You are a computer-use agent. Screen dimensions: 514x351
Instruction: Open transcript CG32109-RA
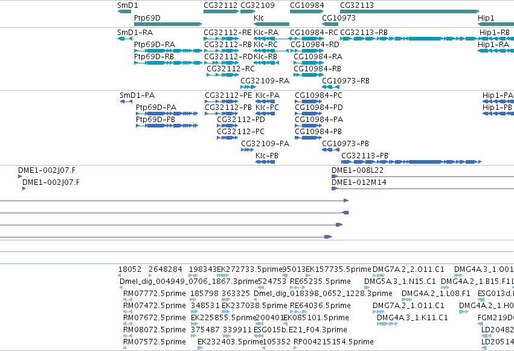click(x=265, y=81)
